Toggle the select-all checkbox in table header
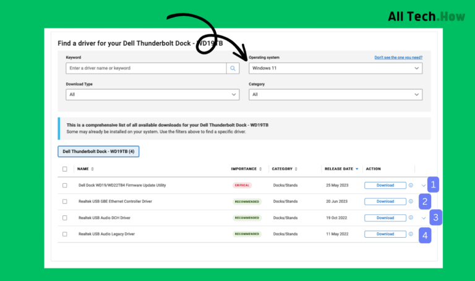Image resolution: width=475 pixels, height=281 pixels. click(65, 169)
